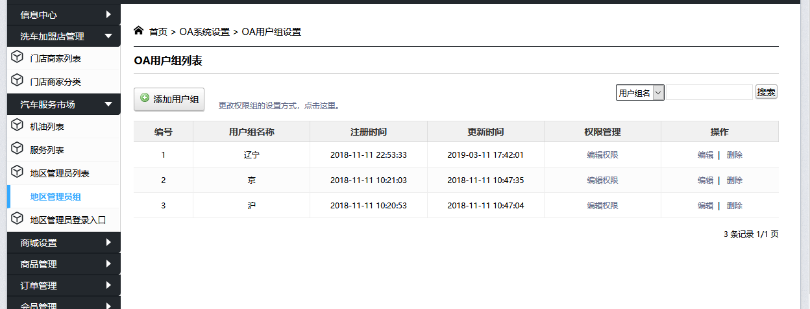This screenshot has height=309, width=810.
Task: Click the group name 沪
Action: pyautogui.click(x=252, y=205)
